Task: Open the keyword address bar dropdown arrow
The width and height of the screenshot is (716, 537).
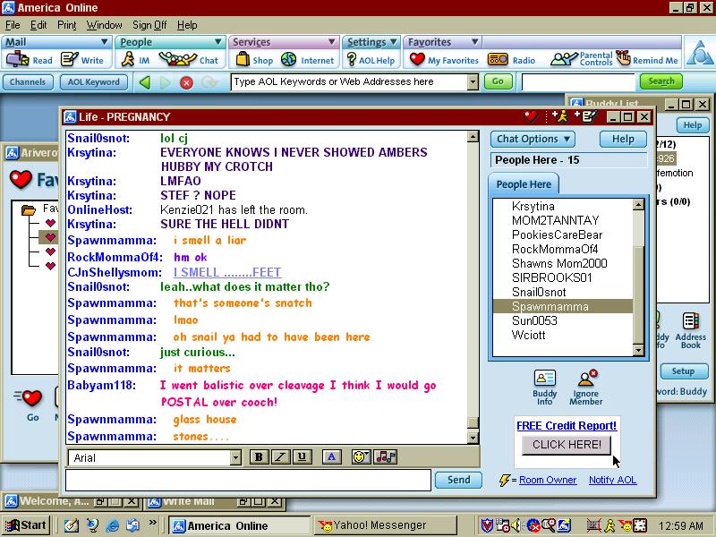Action: coord(473,82)
